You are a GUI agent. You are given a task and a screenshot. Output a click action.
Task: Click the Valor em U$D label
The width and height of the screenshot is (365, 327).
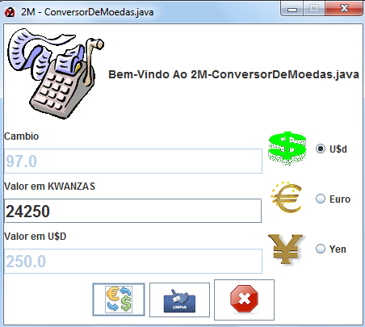pos(36,237)
